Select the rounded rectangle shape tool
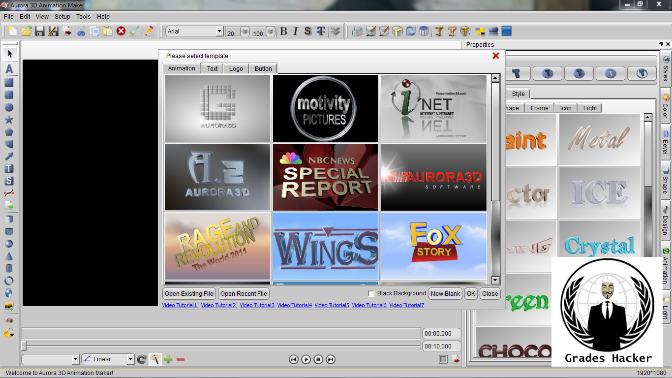Image resolution: width=672 pixels, height=378 pixels. coord(9,95)
